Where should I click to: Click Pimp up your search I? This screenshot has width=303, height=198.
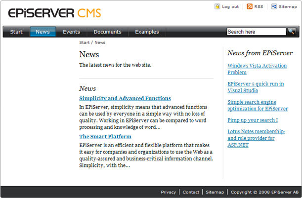coord(253,120)
